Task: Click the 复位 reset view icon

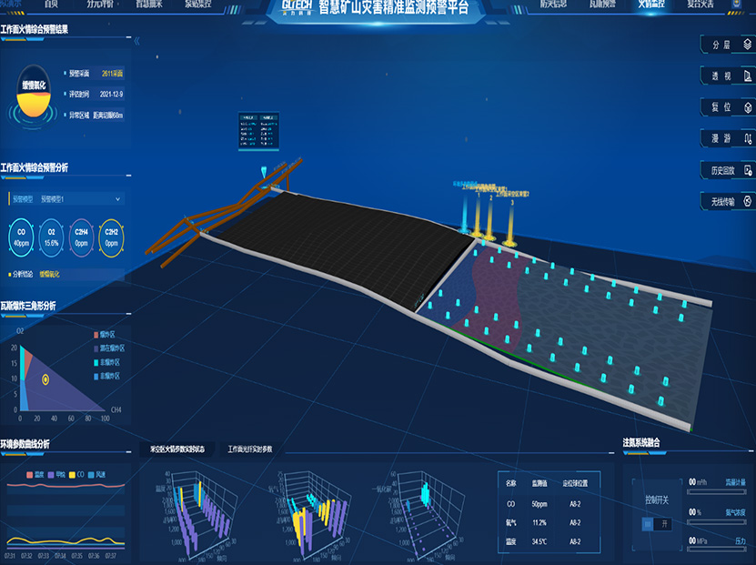Action: point(748,107)
